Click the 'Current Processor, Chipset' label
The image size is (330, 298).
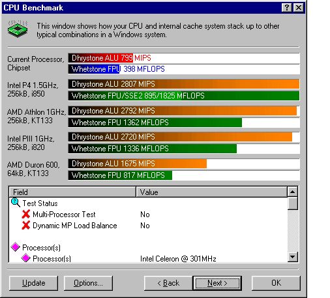tap(36, 63)
